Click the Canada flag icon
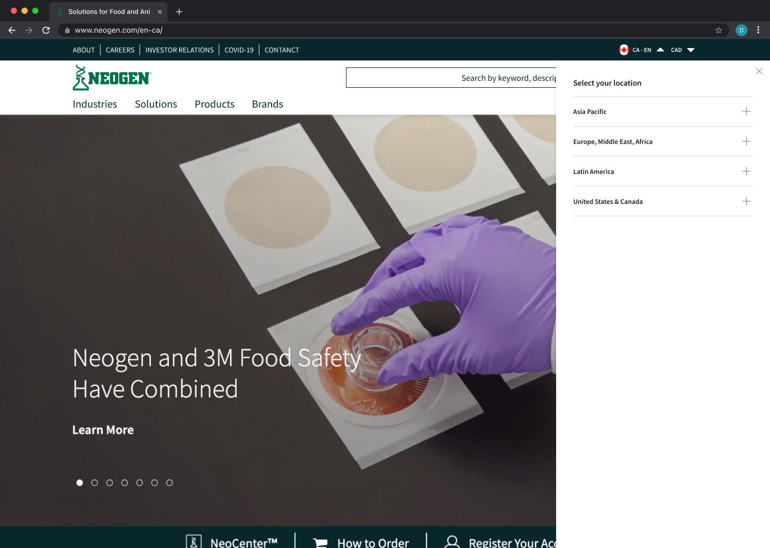The height and width of the screenshot is (548, 770). pos(623,50)
